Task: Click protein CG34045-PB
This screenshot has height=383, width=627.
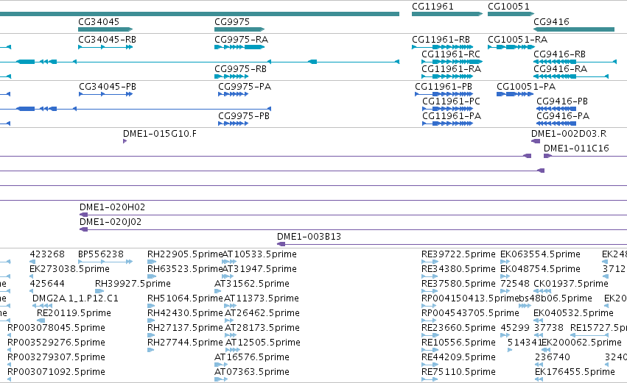Action: pyautogui.click(x=105, y=94)
